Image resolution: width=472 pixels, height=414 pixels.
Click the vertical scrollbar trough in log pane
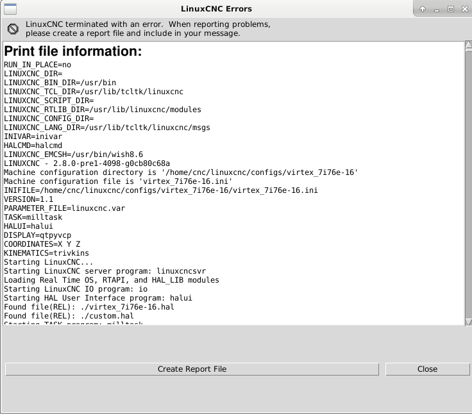click(468, 185)
